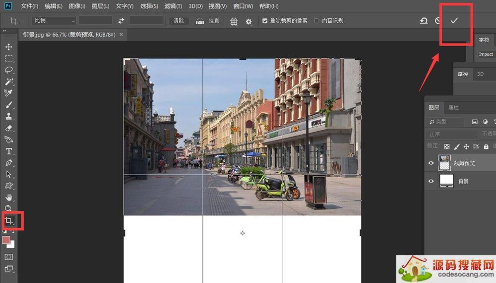Open the 视图(V) menu
Screen dimensions: 496x283
click(218, 6)
